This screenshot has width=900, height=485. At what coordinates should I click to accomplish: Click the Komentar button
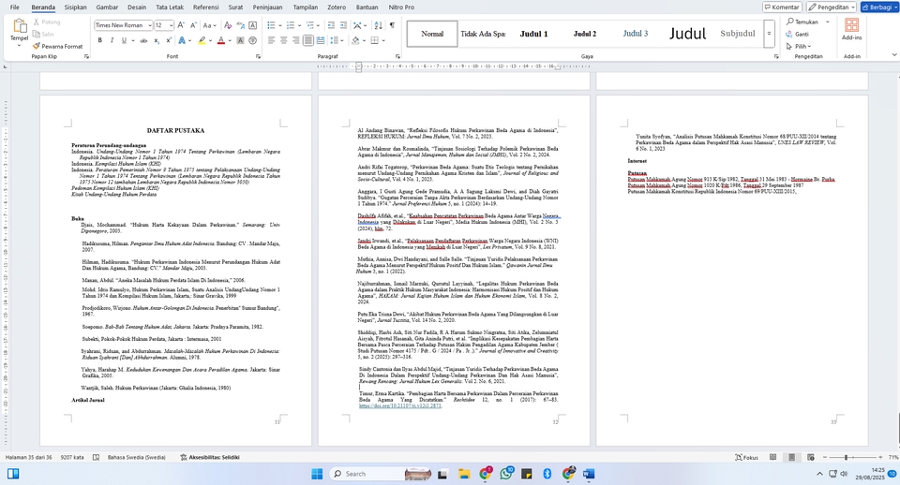pyautogui.click(x=781, y=7)
